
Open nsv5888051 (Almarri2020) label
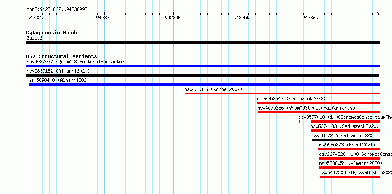[351, 163]
